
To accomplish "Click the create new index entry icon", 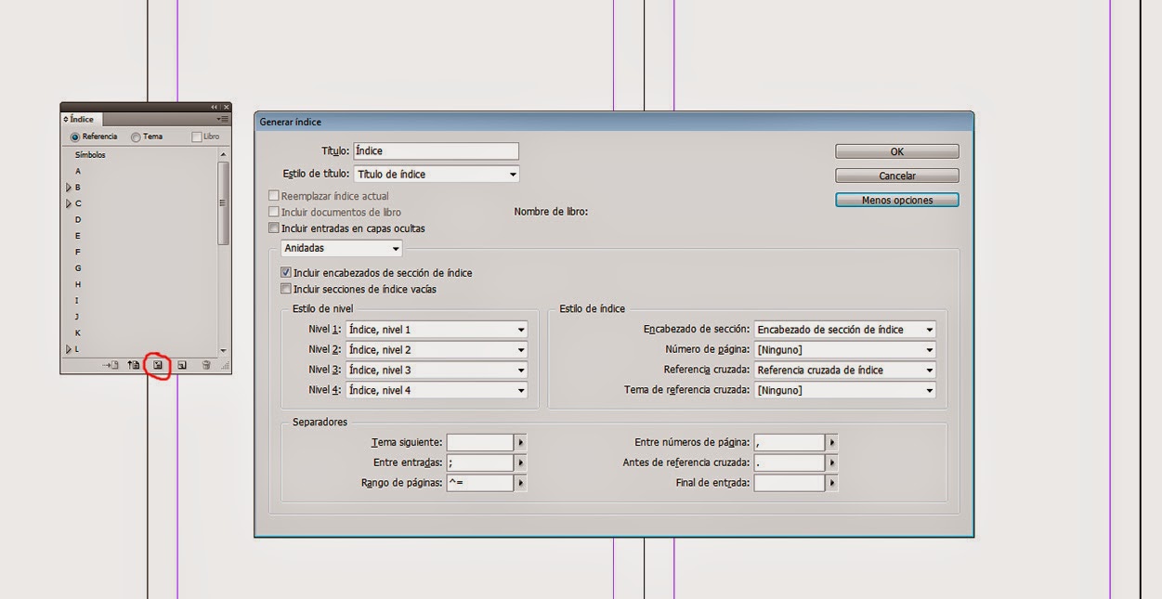I will pos(182,365).
